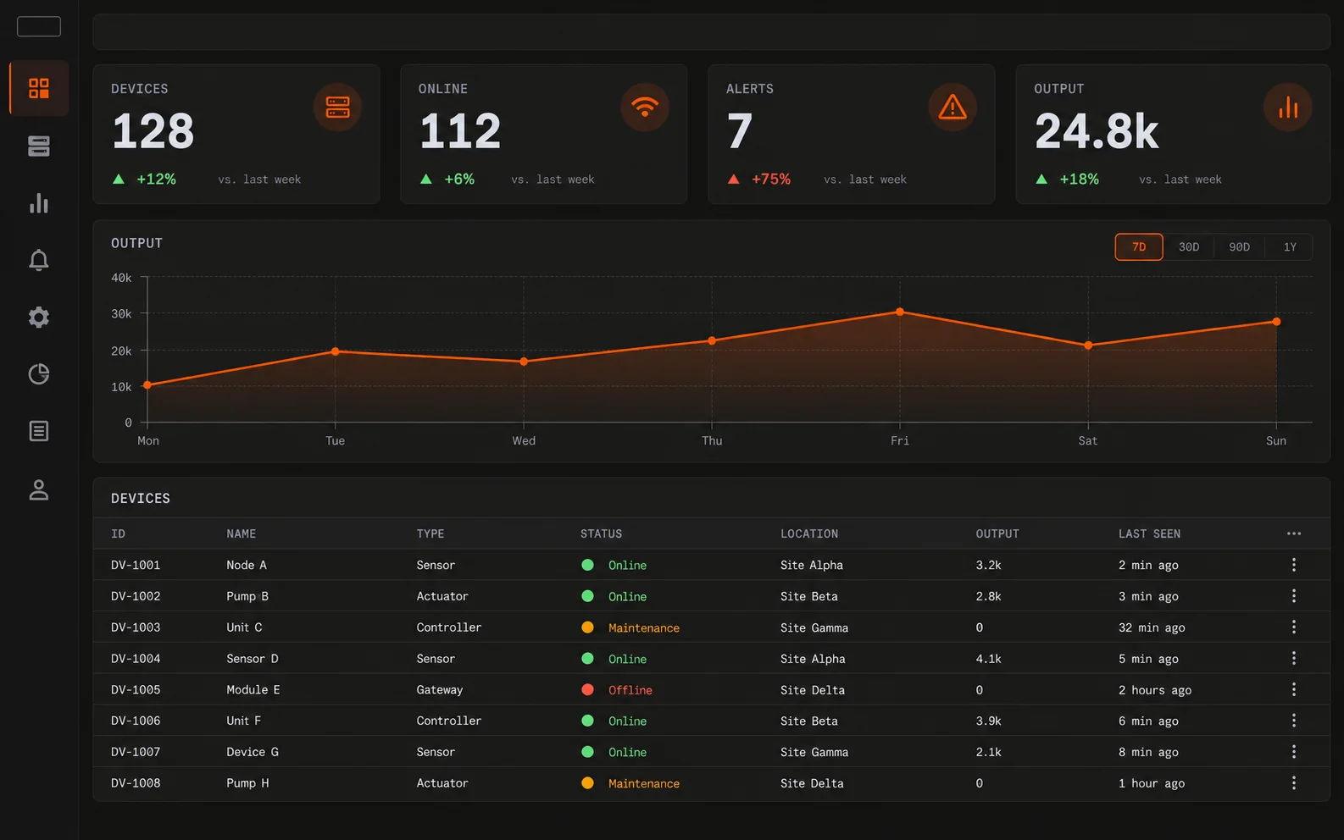Sort table by Location column header
The image size is (1344, 840).
click(x=809, y=533)
